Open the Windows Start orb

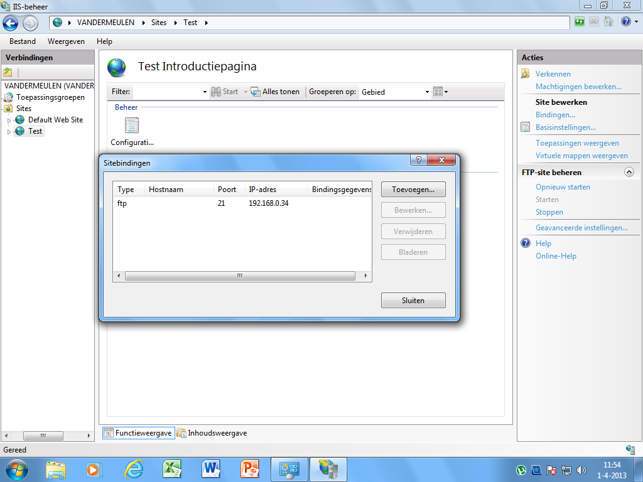click(17, 469)
